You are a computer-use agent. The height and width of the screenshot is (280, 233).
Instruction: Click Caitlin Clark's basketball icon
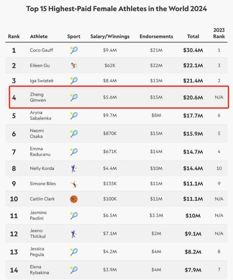click(74, 199)
